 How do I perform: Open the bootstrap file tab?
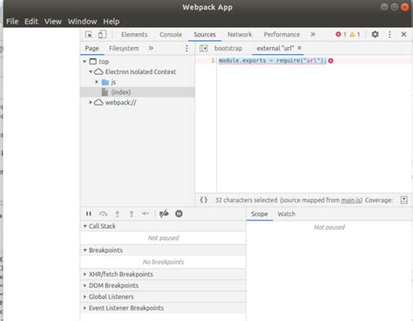tap(228, 48)
